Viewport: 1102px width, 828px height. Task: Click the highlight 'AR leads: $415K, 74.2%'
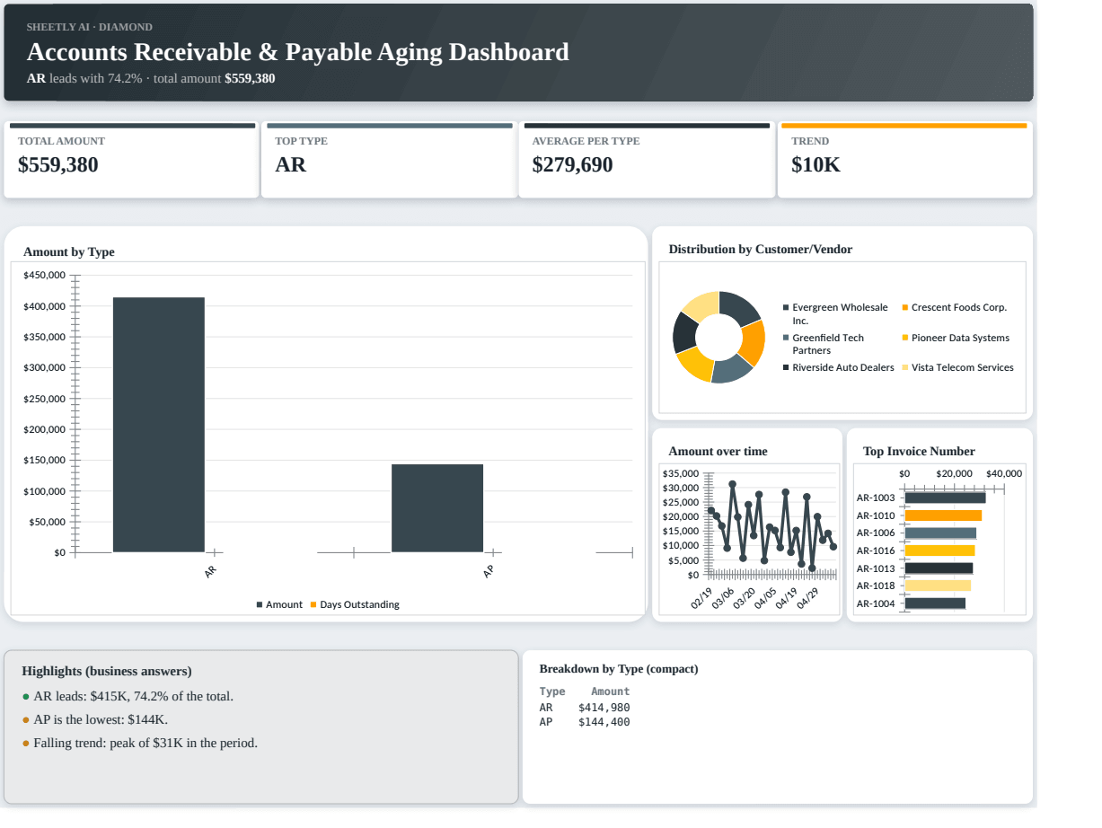pos(133,696)
